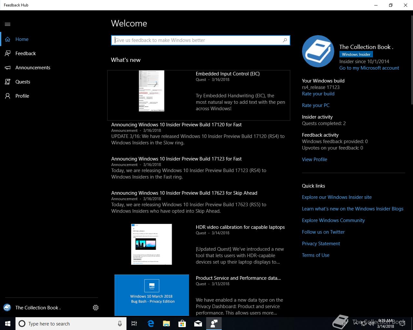Open Build 17123 for Fast announcement
This screenshot has width=413, height=330.
click(x=176, y=159)
